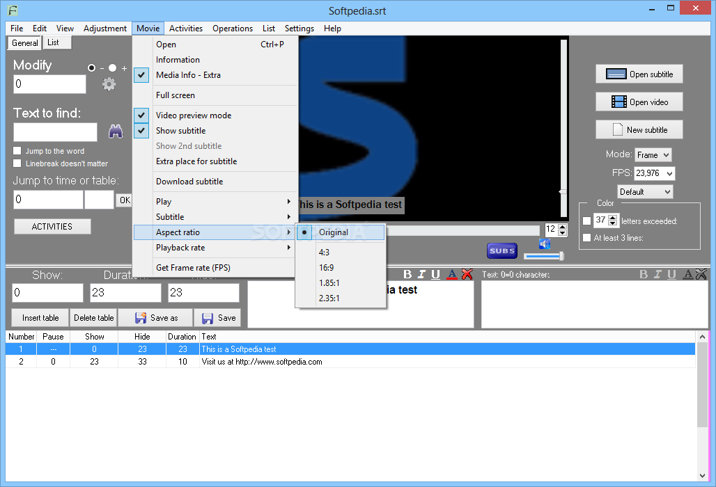This screenshot has width=716, height=487.
Task: Toggle At least 3 lines checkbox
Action: click(x=586, y=237)
